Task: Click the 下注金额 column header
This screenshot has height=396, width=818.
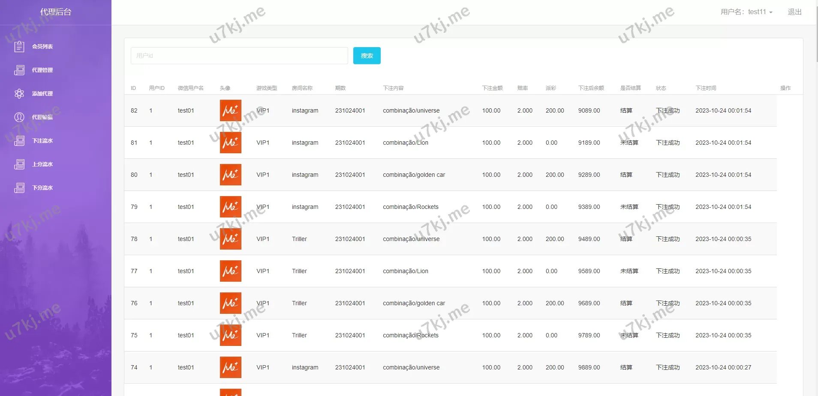Action: click(x=492, y=88)
